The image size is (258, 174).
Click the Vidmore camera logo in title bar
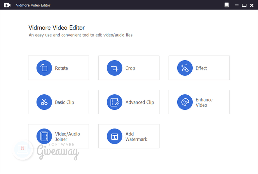tap(7, 5)
